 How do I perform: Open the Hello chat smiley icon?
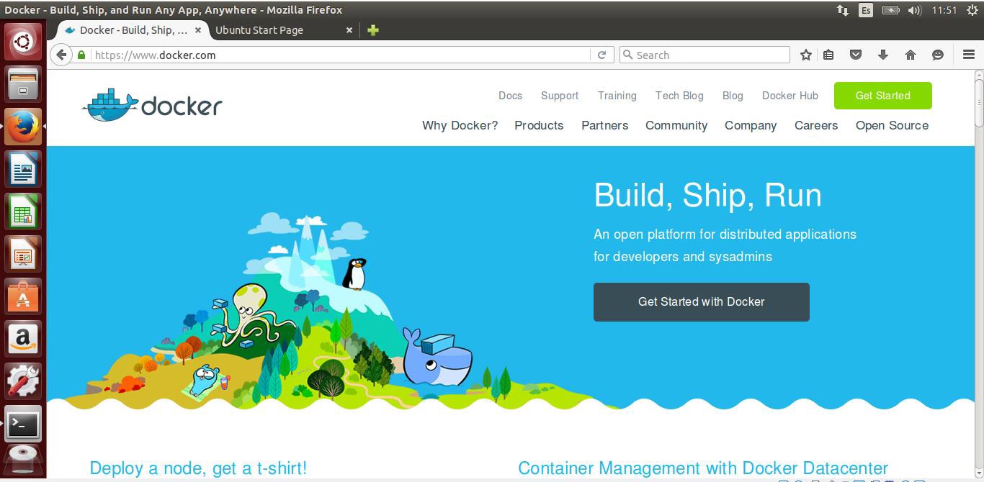(x=938, y=55)
